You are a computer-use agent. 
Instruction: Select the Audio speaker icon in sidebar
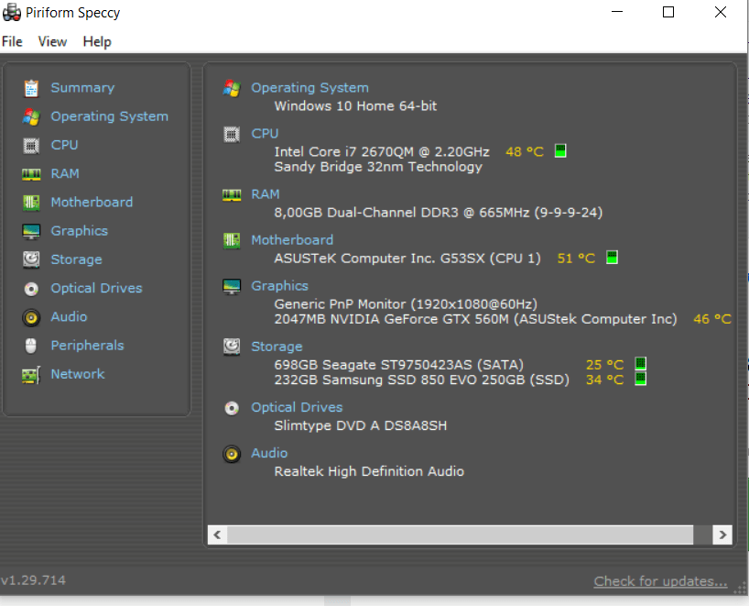[31, 317]
